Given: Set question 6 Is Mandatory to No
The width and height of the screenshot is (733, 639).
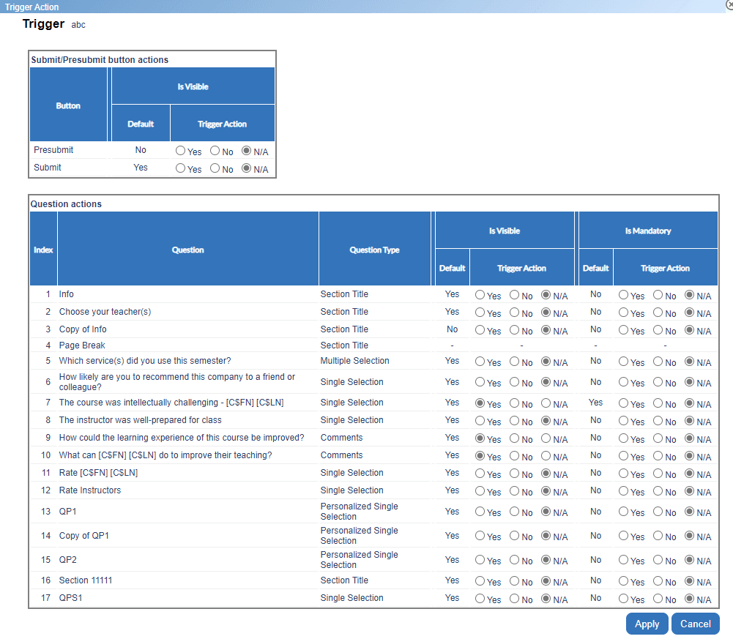Looking at the screenshot, I should coord(658,382).
